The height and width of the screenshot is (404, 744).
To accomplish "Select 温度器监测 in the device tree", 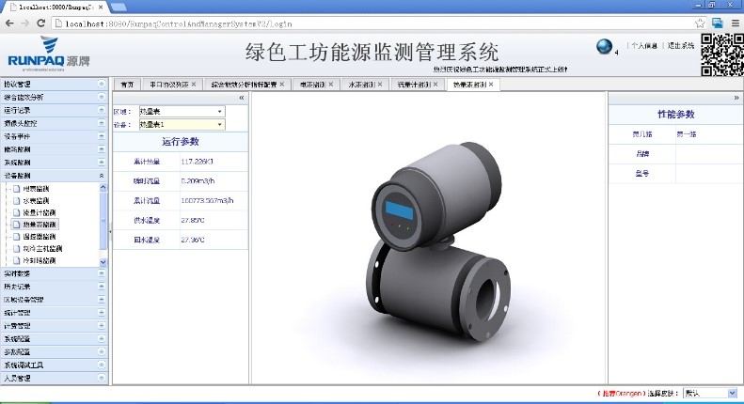I will click(39, 237).
